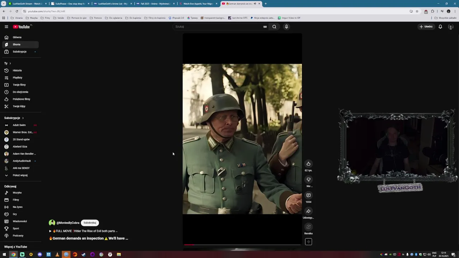Viewport: 459px width, 258px height.
Task: Open Chrome three-dot menu
Action: tap(454, 11)
